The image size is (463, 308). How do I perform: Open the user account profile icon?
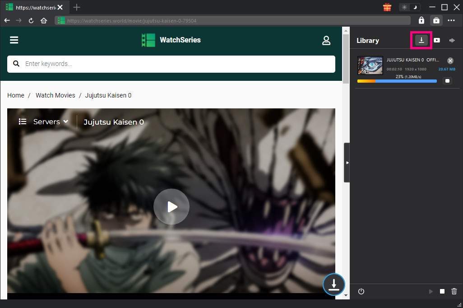326,40
